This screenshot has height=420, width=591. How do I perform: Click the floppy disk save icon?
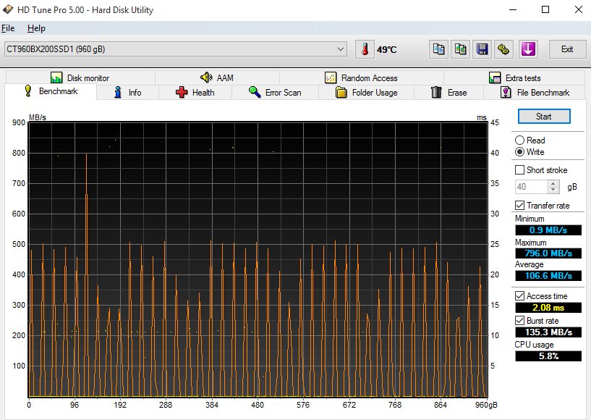[x=482, y=49]
